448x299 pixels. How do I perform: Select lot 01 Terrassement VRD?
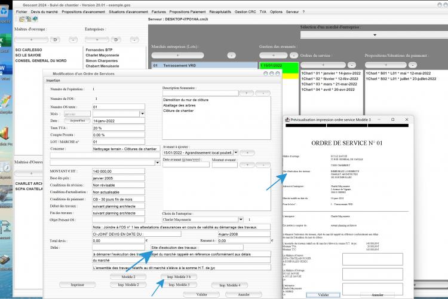(204, 65)
